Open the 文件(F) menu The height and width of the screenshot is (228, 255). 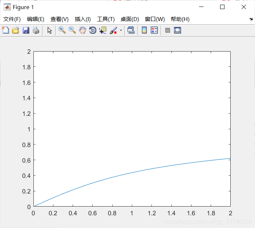(12, 19)
